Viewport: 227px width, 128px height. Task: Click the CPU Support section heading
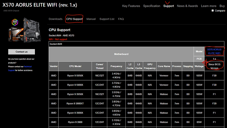(60, 30)
